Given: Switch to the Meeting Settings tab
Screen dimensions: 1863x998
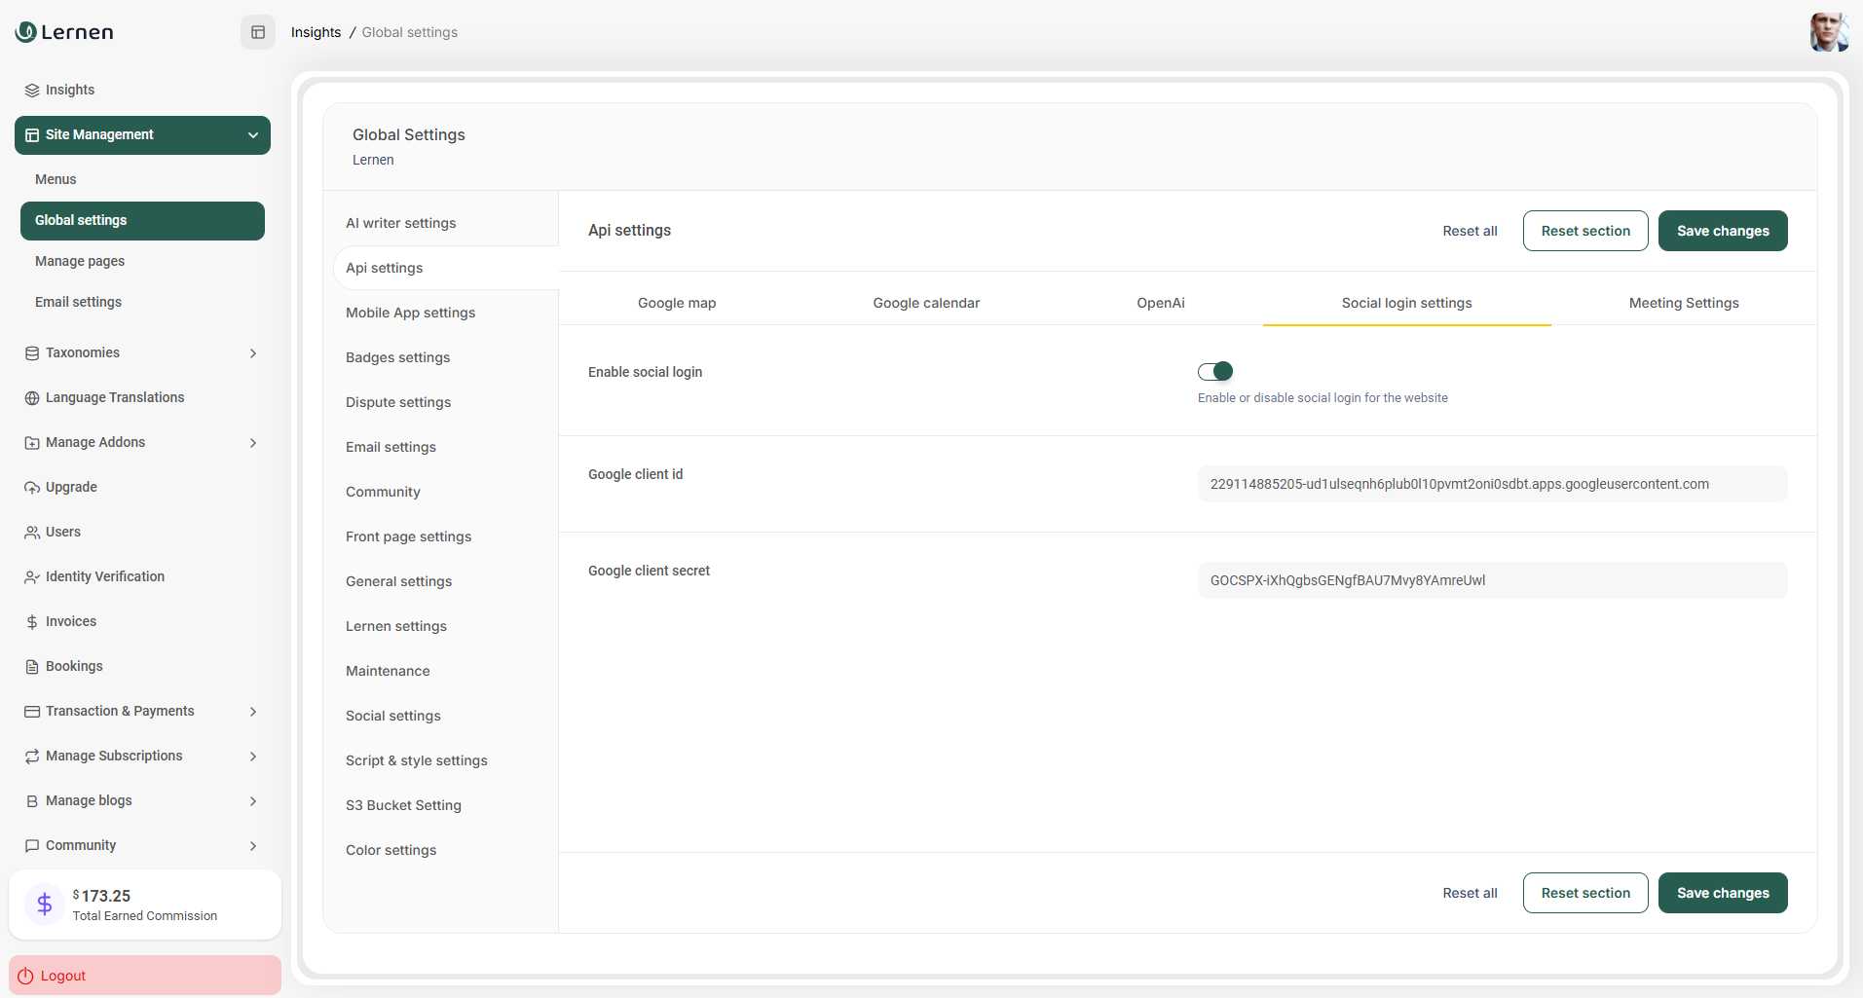Looking at the screenshot, I should [1684, 303].
